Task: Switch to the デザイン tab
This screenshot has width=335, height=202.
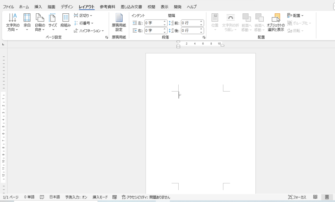Action: tap(67, 7)
